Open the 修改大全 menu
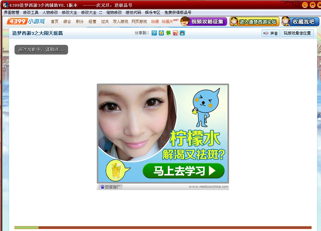This screenshot has height=231, width=321. pyautogui.click(x=69, y=13)
